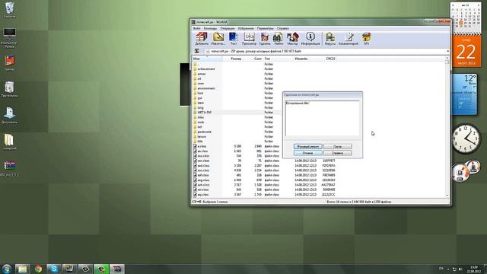Click the Добавить (Add) toolbar icon in WinRAR
This screenshot has height=274, width=487.
tap(202, 39)
